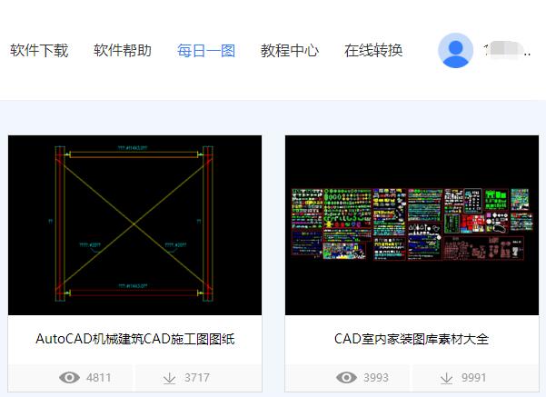This screenshot has height=397, width=546.
Task: Open 在线转换 page
Action: [373, 51]
